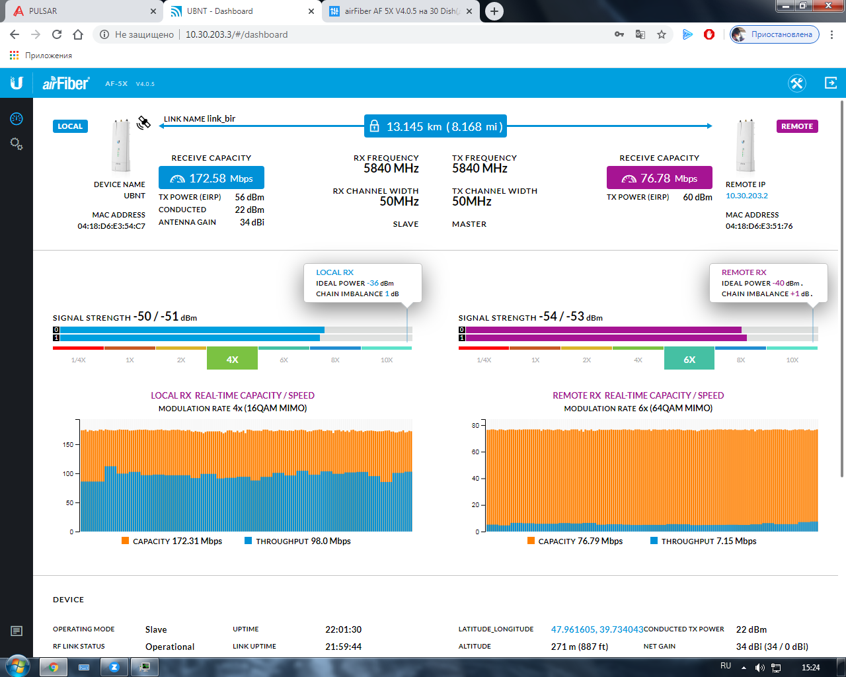Click the RU language indicator
Screen dimensions: 846x677
coord(726,666)
